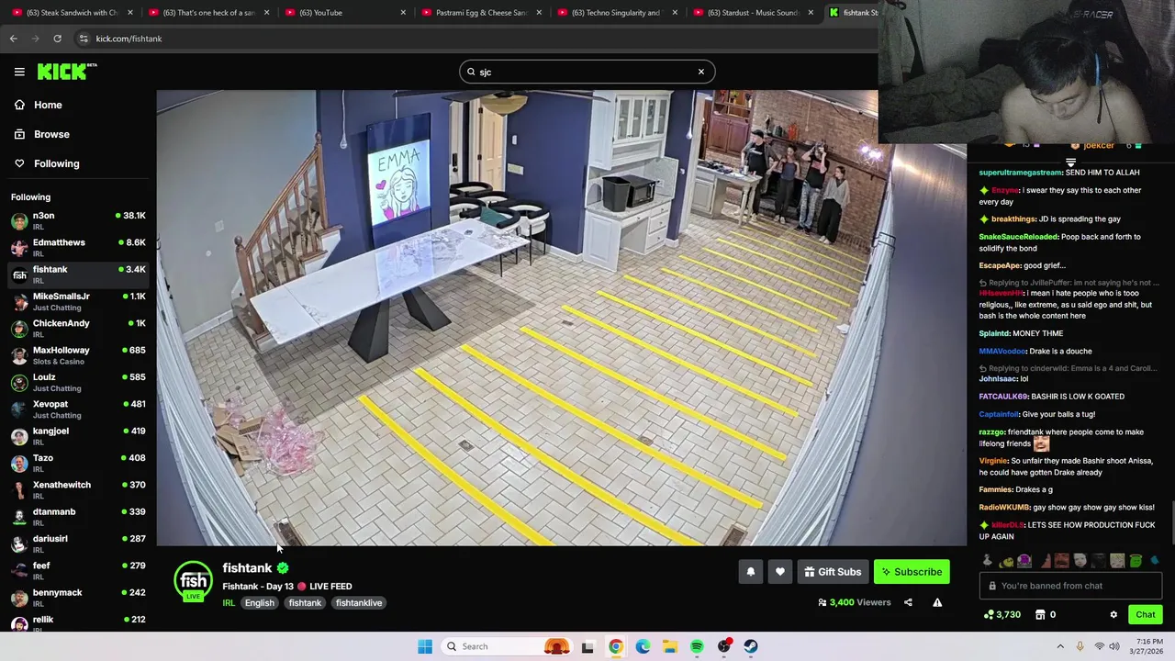Toggle the follow heart button
This screenshot has width=1175, height=661.
click(780, 572)
